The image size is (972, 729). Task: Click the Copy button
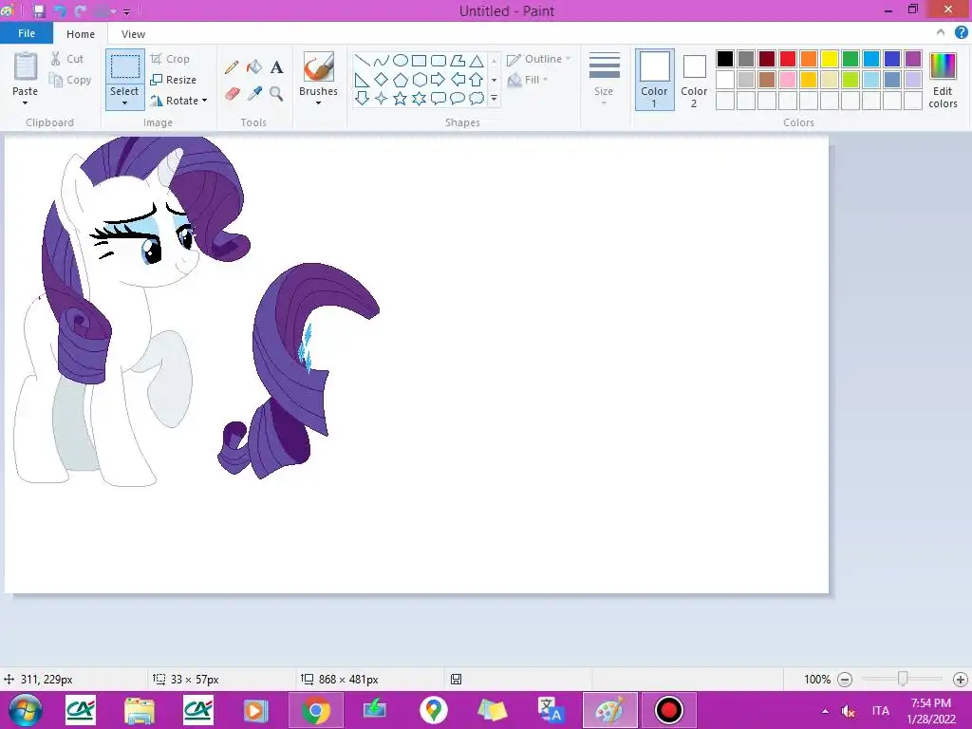click(x=70, y=80)
